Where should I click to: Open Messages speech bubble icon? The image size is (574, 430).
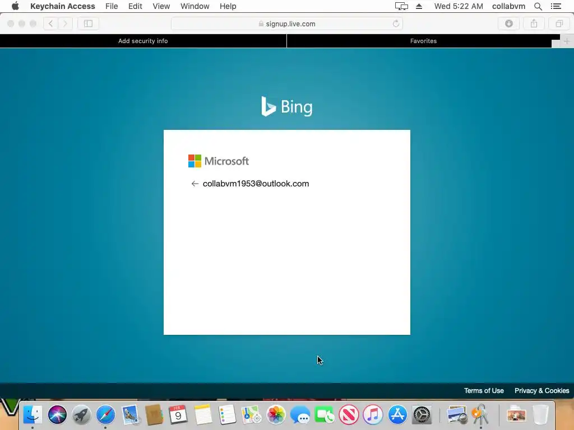coord(300,415)
